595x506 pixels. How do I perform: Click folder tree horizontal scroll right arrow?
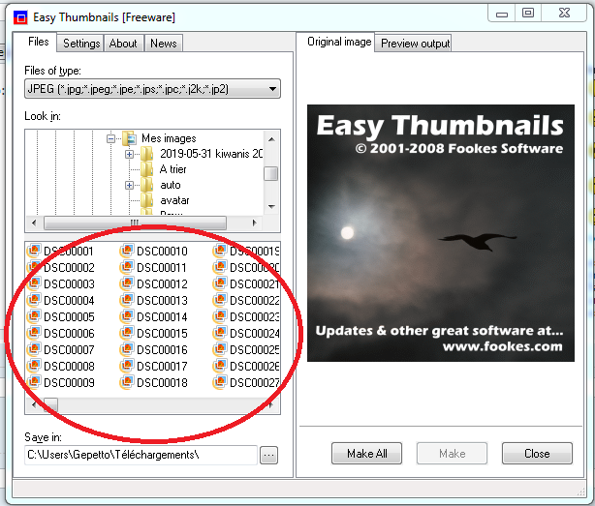click(x=254, y=223)
